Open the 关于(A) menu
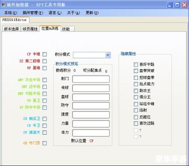The width and height of the screenshot is (189, 166). coord(73,13)
